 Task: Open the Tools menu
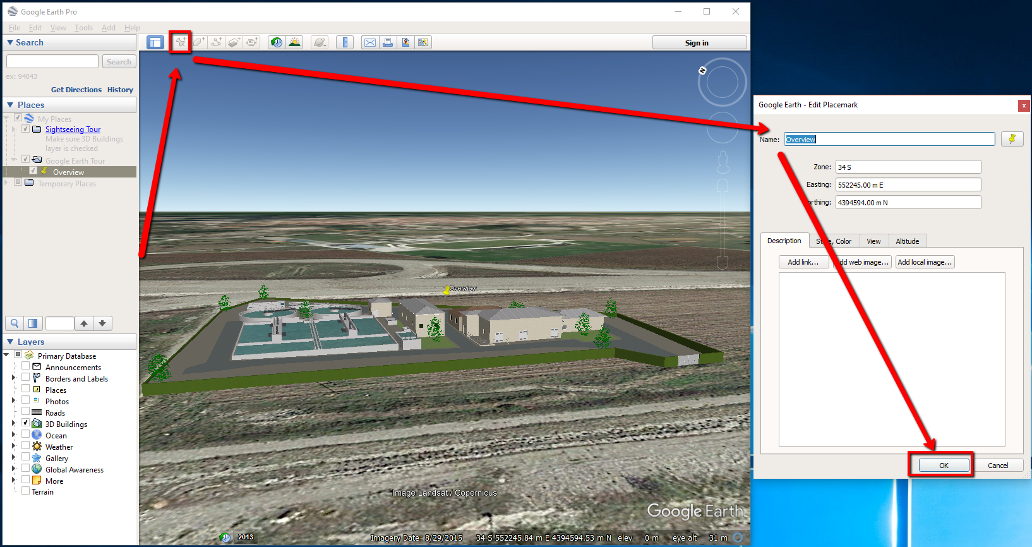83,28
